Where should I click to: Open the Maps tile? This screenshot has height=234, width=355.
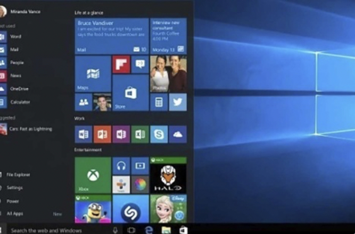click(x=93, y=74)
